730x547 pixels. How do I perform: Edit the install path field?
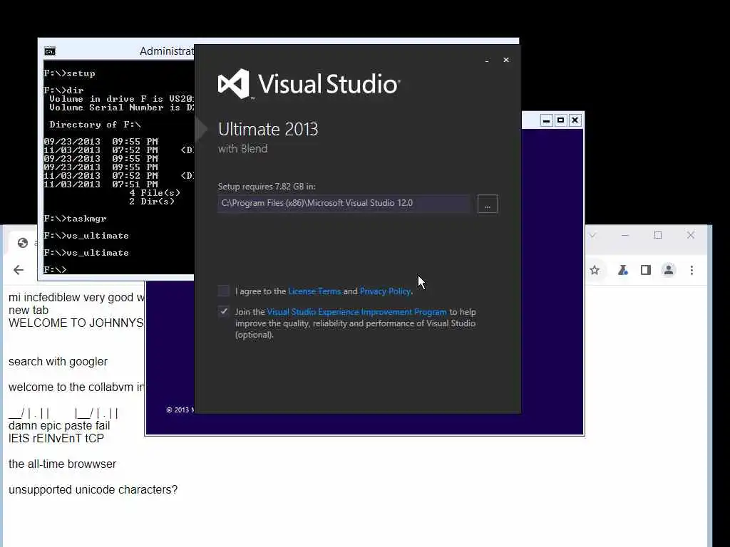tap(344, 203)
